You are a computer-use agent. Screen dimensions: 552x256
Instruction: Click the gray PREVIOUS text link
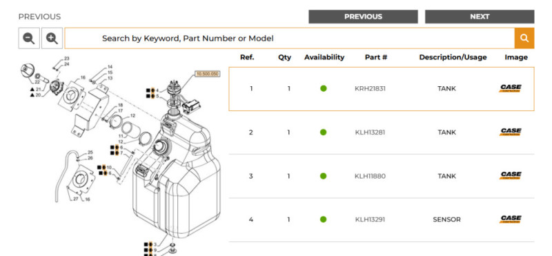[39, 17]
